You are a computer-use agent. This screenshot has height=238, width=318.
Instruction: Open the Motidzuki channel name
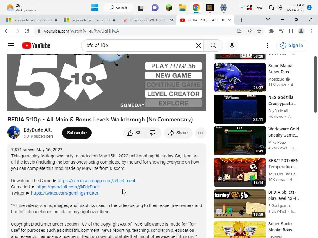point(276,79)
